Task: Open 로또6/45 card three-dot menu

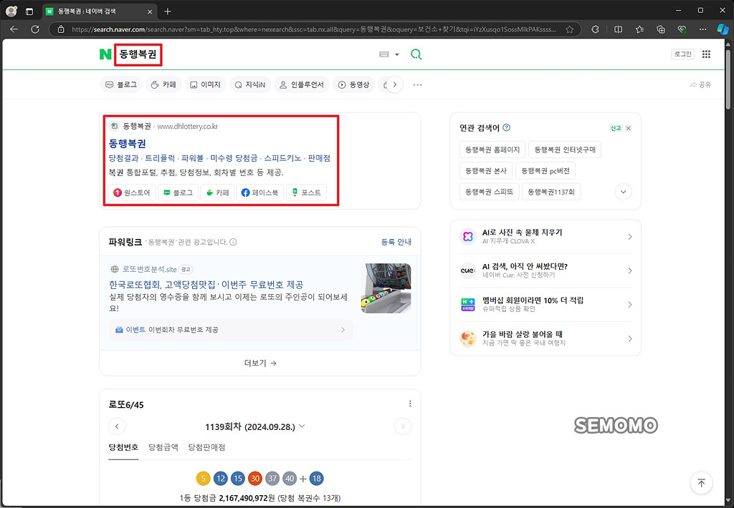Action: point(410,404)
